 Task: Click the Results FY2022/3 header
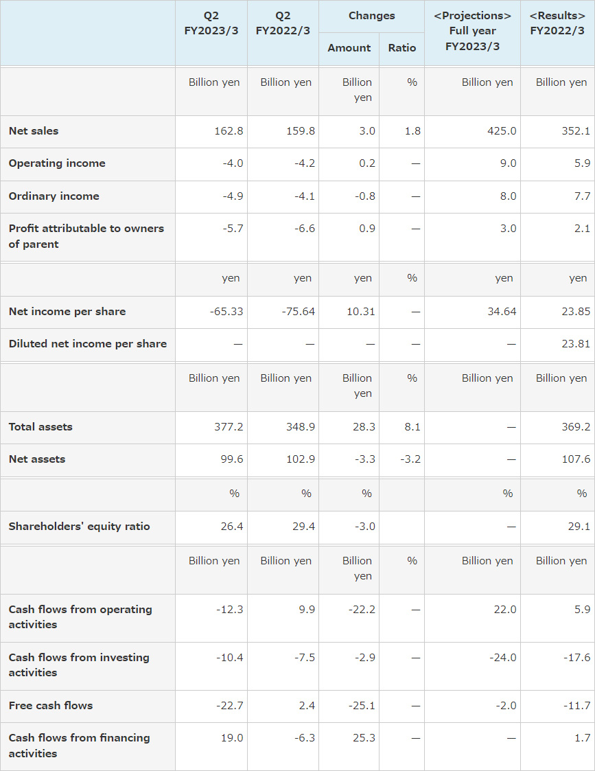[557, 23]
